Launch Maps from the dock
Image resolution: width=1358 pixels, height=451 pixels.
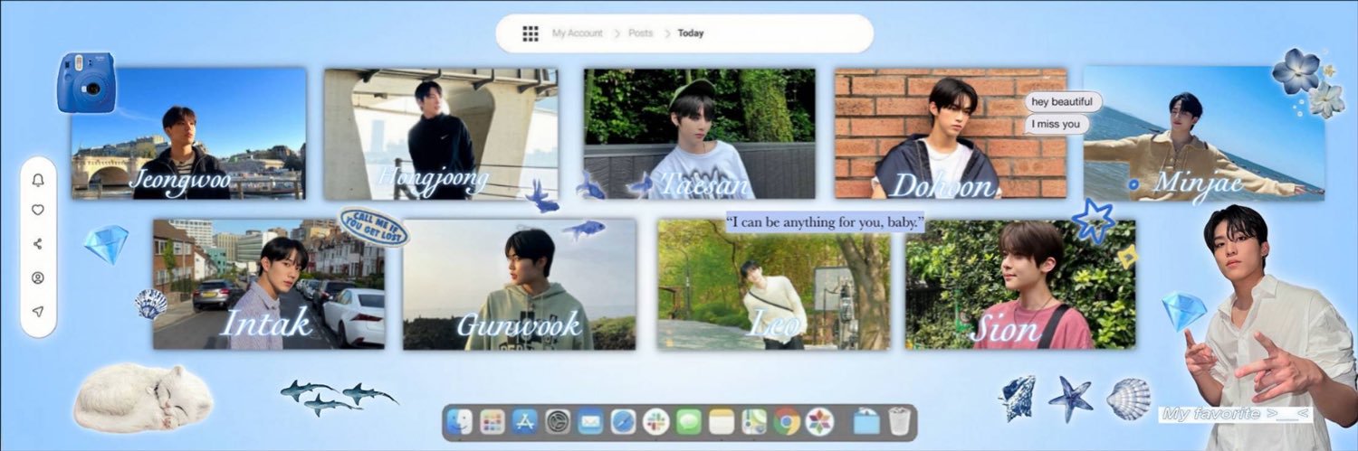point(754,421)
